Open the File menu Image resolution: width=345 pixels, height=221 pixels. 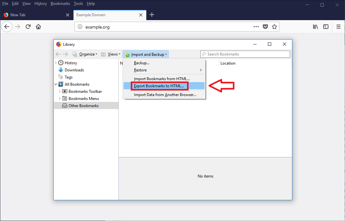click(x=5, y=4)
